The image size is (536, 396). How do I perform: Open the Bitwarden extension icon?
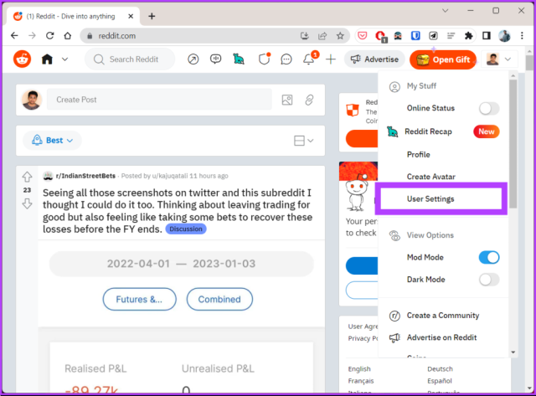415,35
